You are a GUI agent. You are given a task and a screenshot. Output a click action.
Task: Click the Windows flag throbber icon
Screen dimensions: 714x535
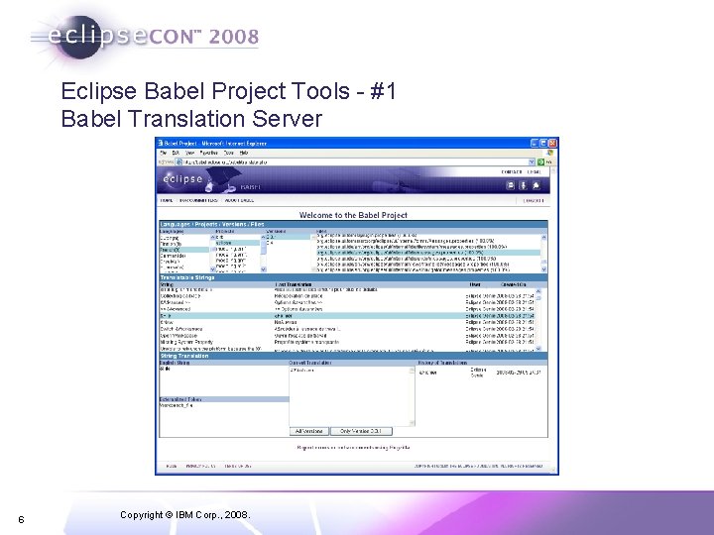550,153
